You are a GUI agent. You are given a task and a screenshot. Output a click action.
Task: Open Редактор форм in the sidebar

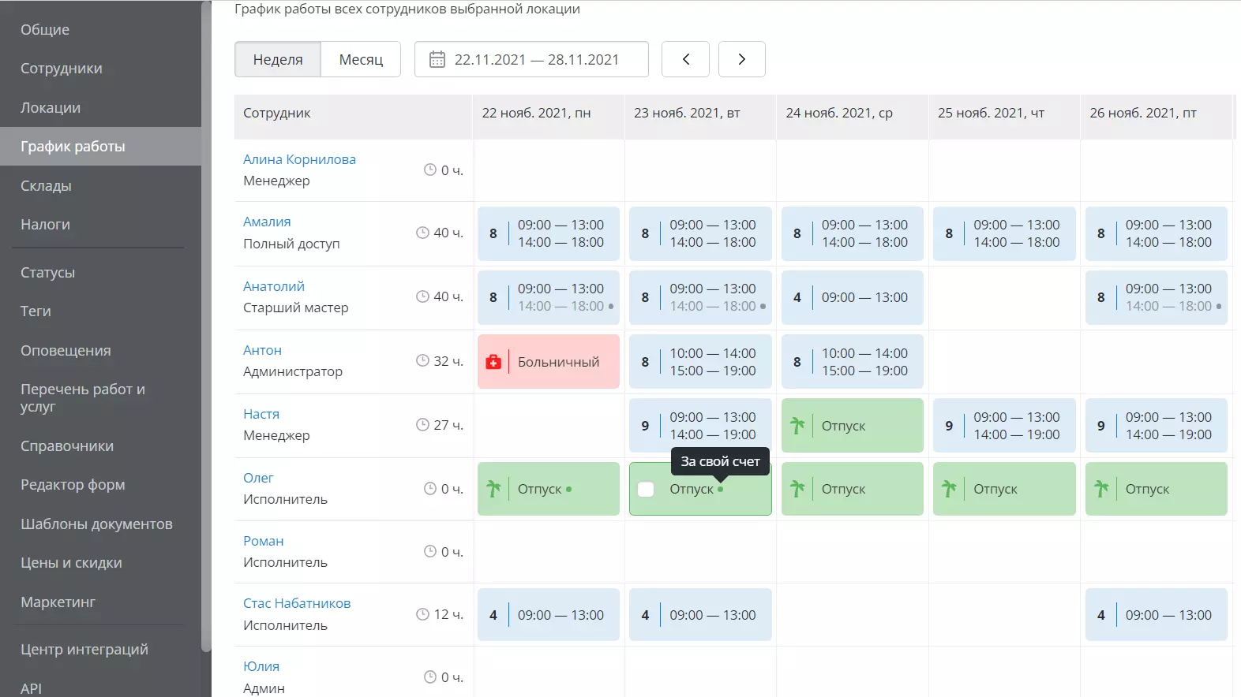tap(73, 485)
